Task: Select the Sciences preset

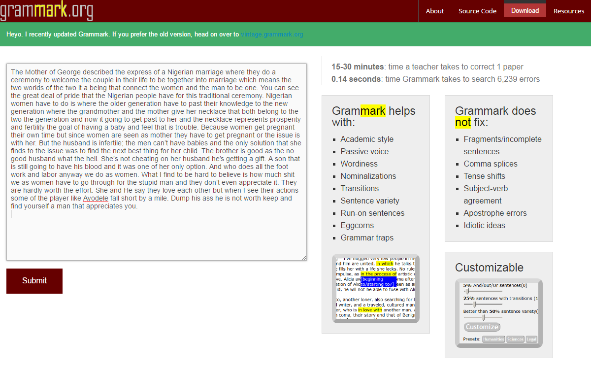Action: coord(515,339)
